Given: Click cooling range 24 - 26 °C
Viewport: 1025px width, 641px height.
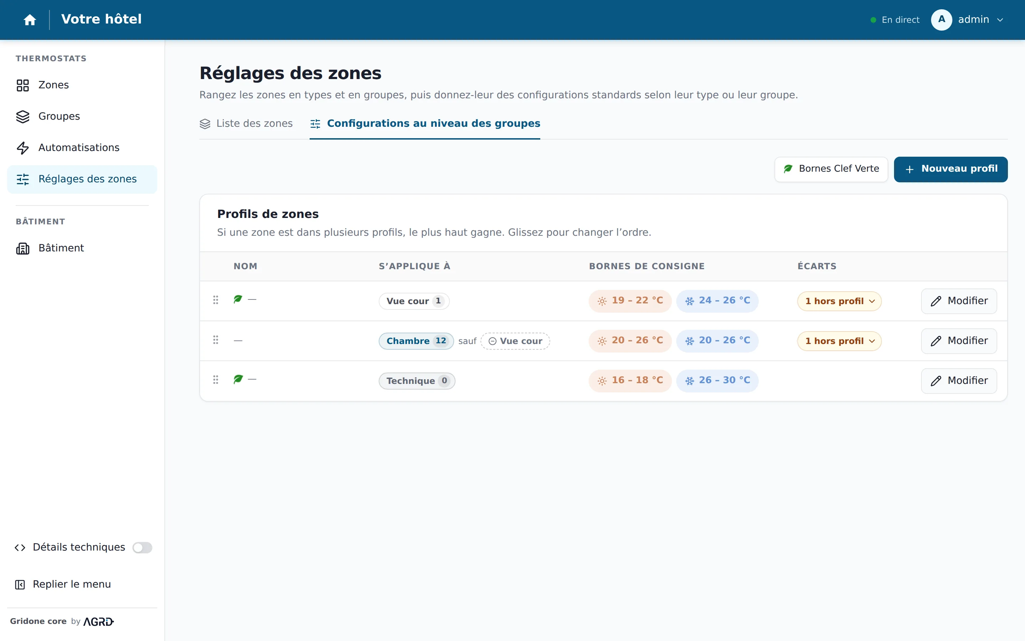Looking at the screenshot, I should (717, 301).
